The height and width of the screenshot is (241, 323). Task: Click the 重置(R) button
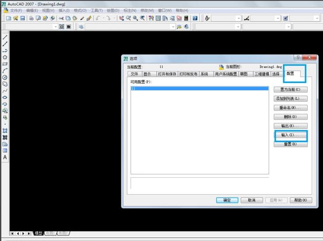[291, 144]
